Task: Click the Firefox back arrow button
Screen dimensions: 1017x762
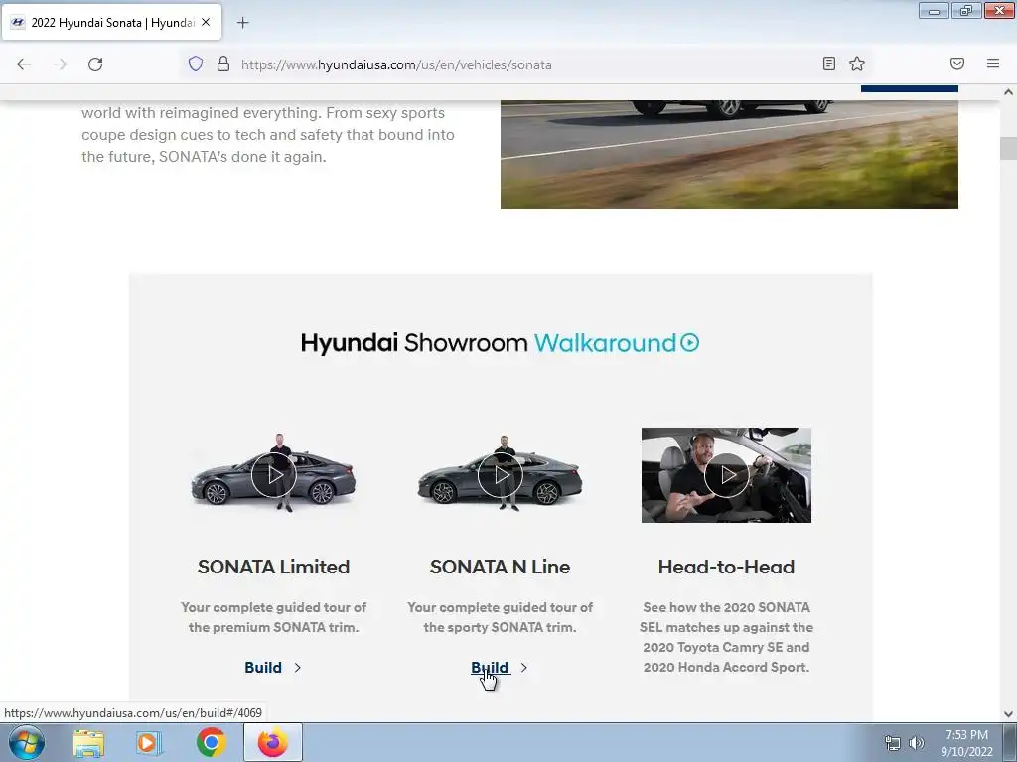Action: coord(24,64)
